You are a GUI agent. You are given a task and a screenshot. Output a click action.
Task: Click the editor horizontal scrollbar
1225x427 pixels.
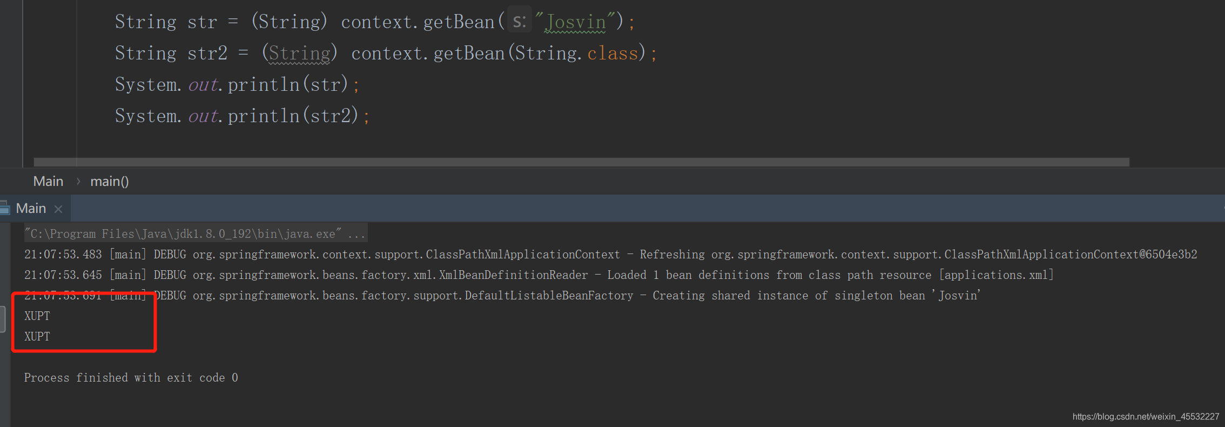click(x=581, y=162)
